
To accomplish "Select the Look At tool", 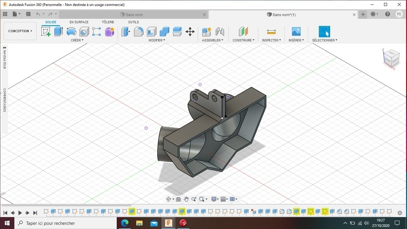I will point(178,199).
